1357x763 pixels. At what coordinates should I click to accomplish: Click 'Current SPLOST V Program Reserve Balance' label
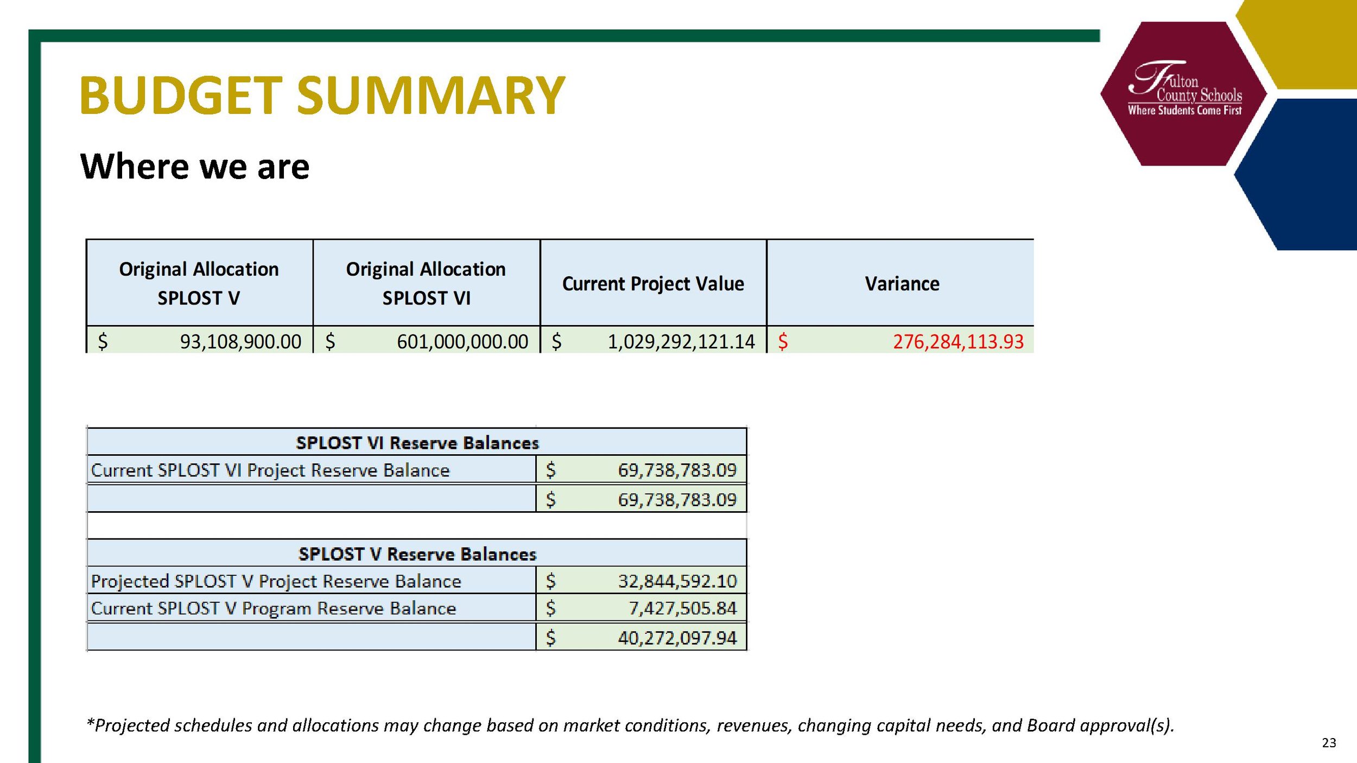[273, 608]
